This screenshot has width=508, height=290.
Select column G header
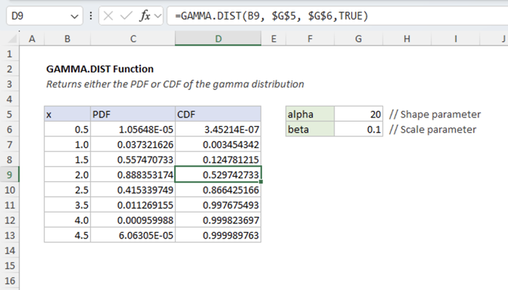pyautogui.click(x=359, y=39)
